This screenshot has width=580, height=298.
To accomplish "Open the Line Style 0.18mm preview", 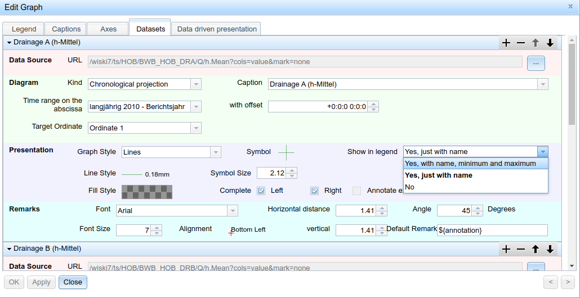I will (146, 174).
